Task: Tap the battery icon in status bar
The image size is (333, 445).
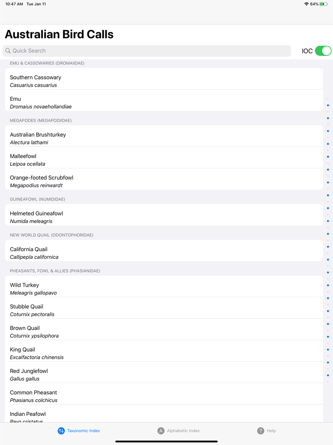Action: (324, 4)
